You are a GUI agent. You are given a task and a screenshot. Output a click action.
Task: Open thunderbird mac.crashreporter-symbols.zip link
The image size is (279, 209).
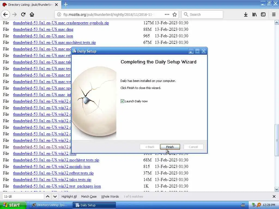(61, 23)
